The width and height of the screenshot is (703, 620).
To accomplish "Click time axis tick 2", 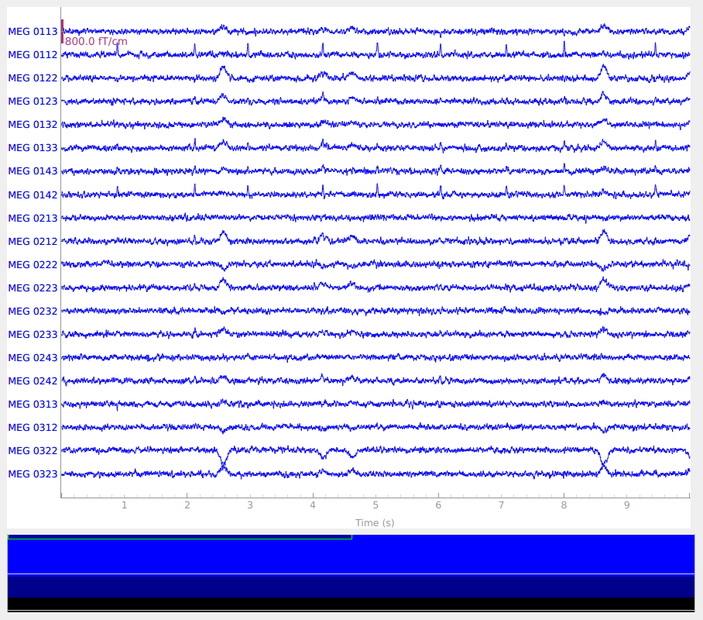I will 187,505.
